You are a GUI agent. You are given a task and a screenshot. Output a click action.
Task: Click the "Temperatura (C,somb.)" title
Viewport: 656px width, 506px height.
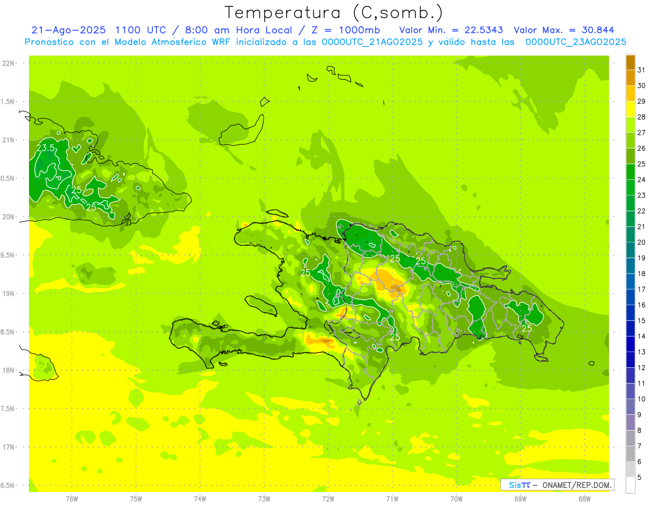[333, 13]
